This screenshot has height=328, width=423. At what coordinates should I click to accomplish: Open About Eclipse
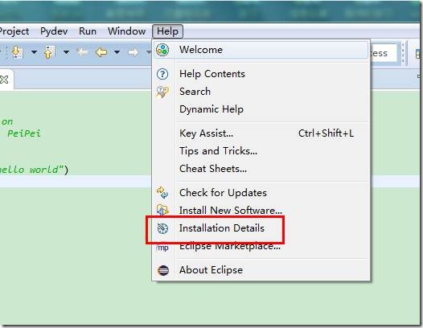click(261, 270)
